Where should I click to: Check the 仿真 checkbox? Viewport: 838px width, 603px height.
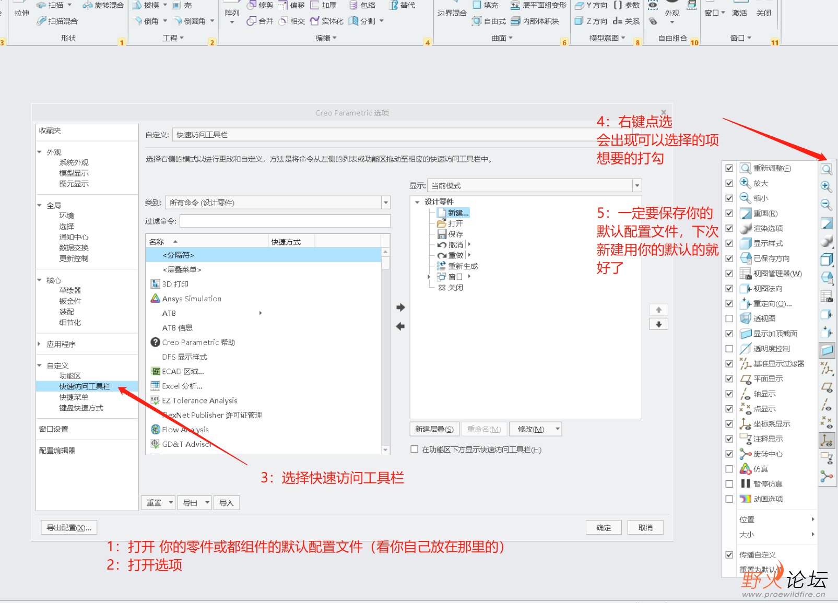coord(729,469)
